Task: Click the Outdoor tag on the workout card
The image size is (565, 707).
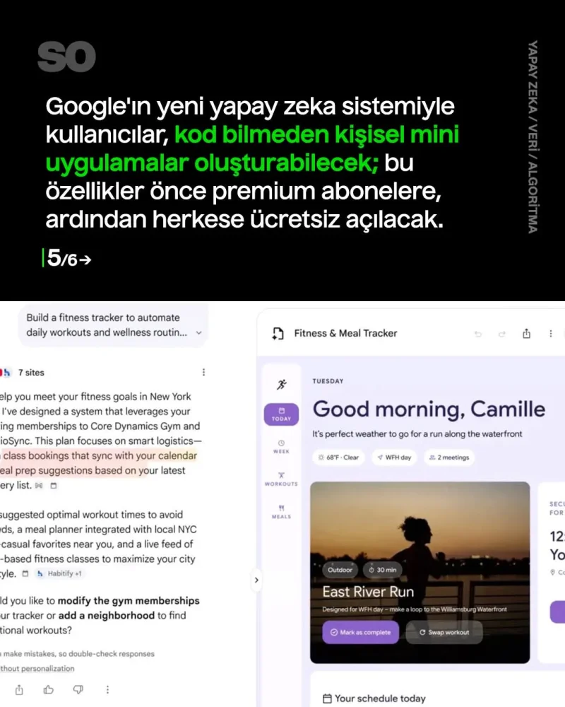Action: 340,570
